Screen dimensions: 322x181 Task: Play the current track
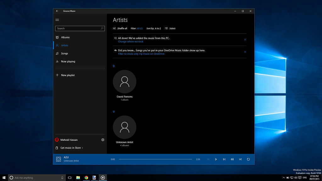(216, 159)
